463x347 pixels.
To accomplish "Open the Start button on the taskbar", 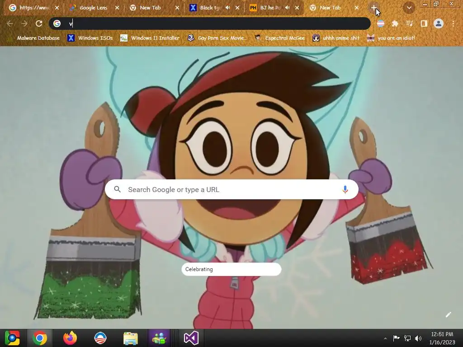I will coord(12,338).
